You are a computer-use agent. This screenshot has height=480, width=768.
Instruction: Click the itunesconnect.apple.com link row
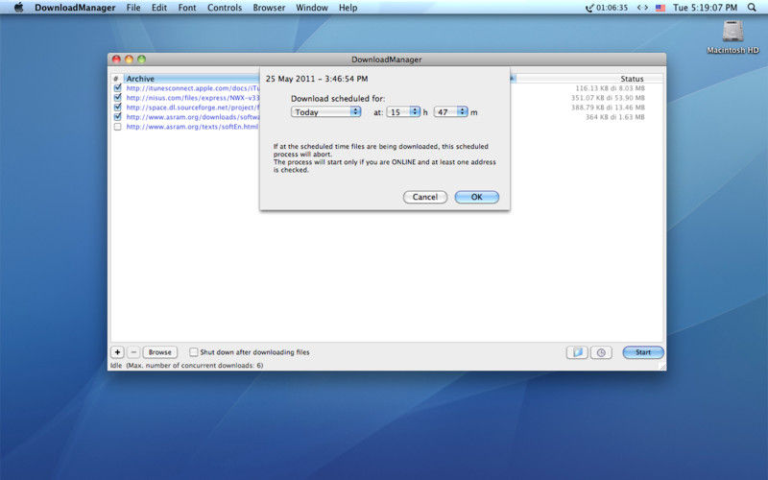tap(193, 88)
